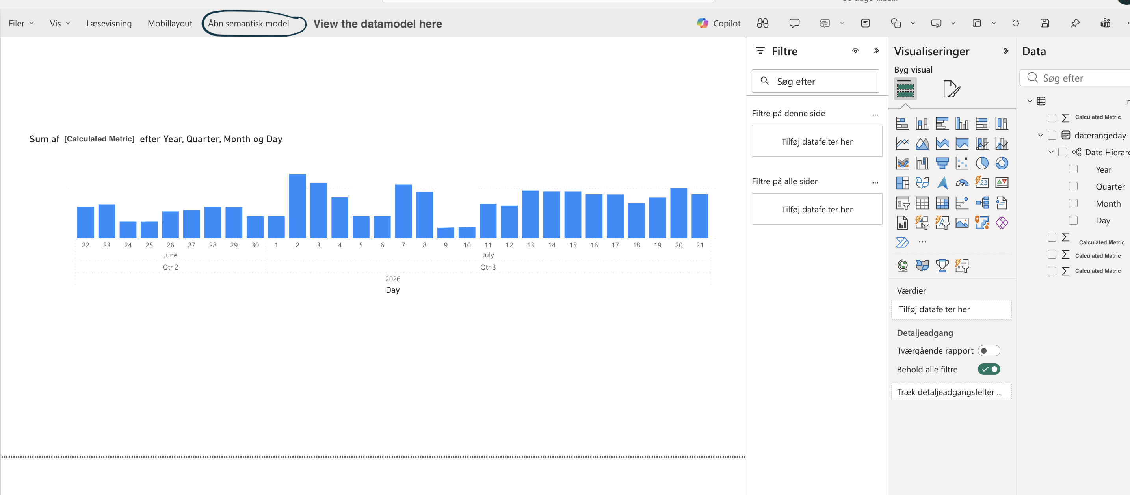Open the Vis menu

[59, 24]
